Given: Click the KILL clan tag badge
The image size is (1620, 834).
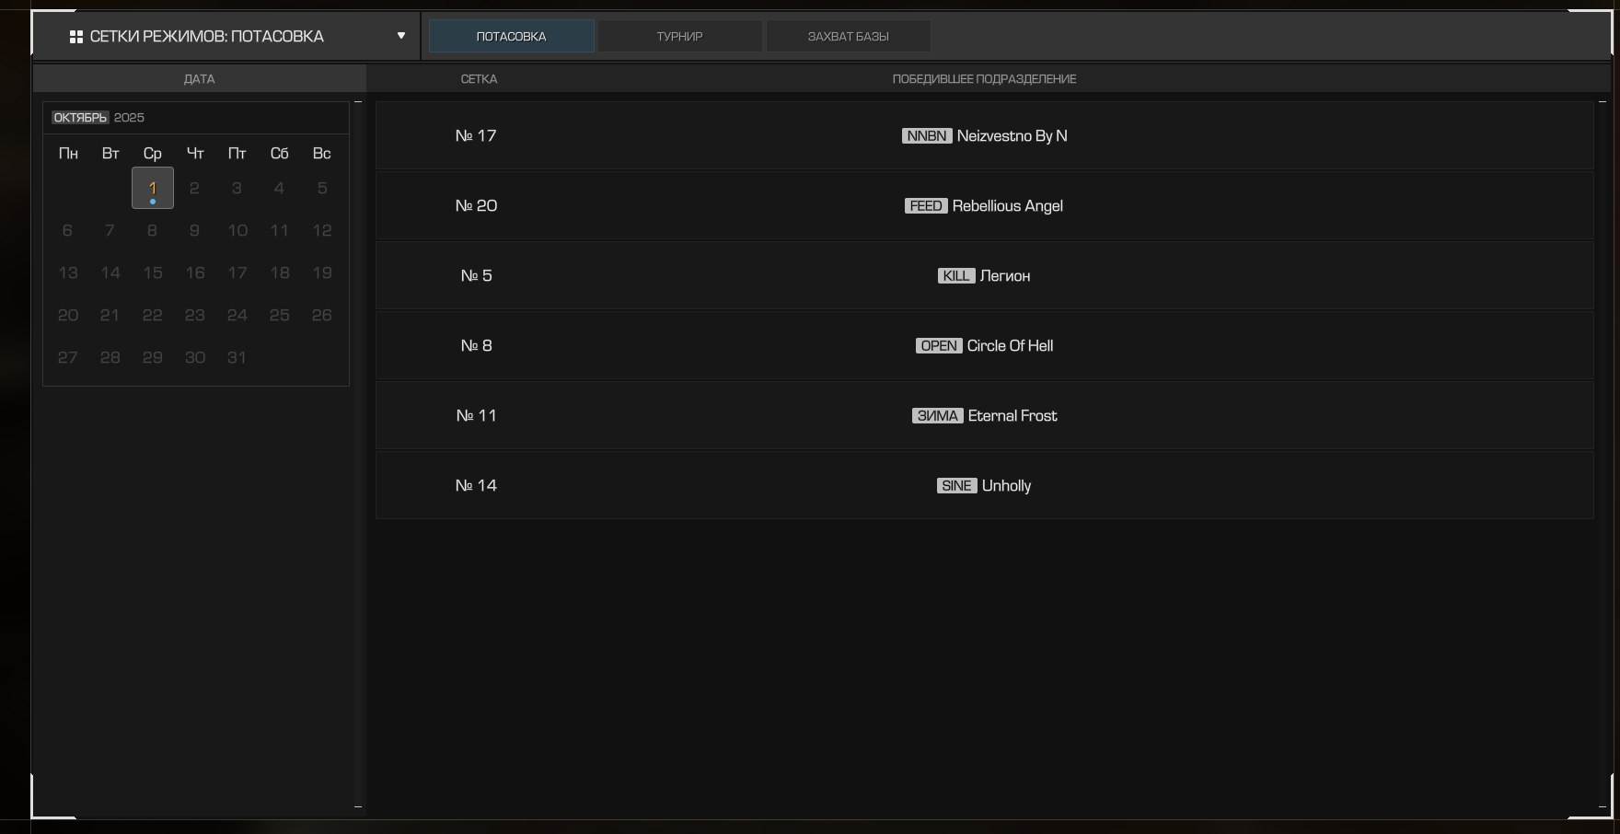Looking at the screenshot, I should [955, 276].
